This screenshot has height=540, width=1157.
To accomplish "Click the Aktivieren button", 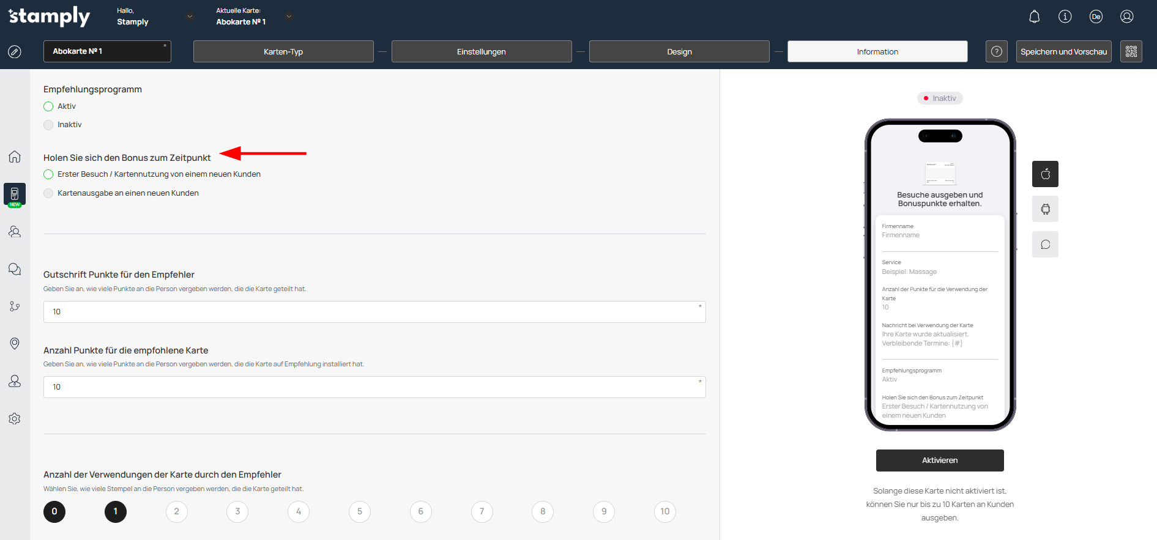I will click(x=939, y=460).
